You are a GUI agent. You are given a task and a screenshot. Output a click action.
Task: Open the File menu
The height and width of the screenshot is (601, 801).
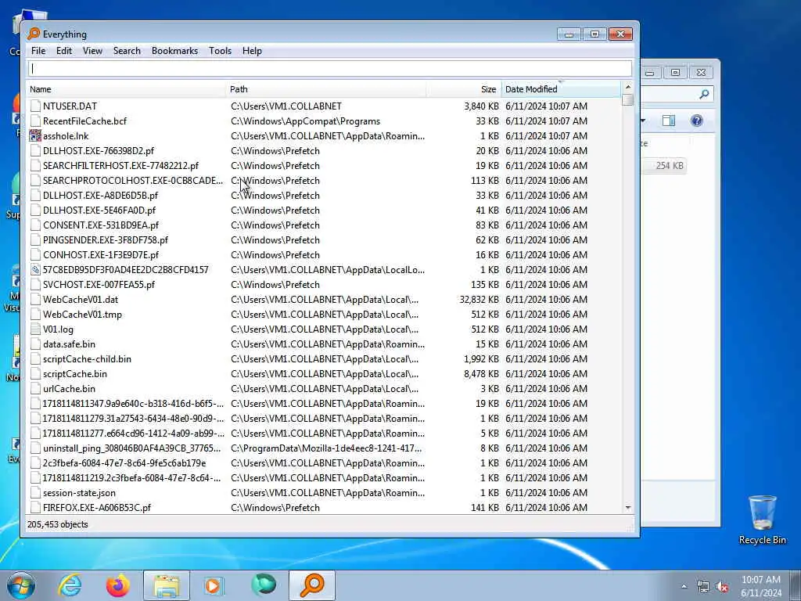click(x=38, y=51)
